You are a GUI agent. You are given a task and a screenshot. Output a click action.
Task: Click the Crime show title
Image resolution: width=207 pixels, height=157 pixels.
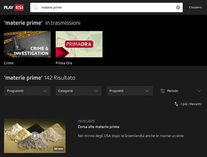pos(9,63)
